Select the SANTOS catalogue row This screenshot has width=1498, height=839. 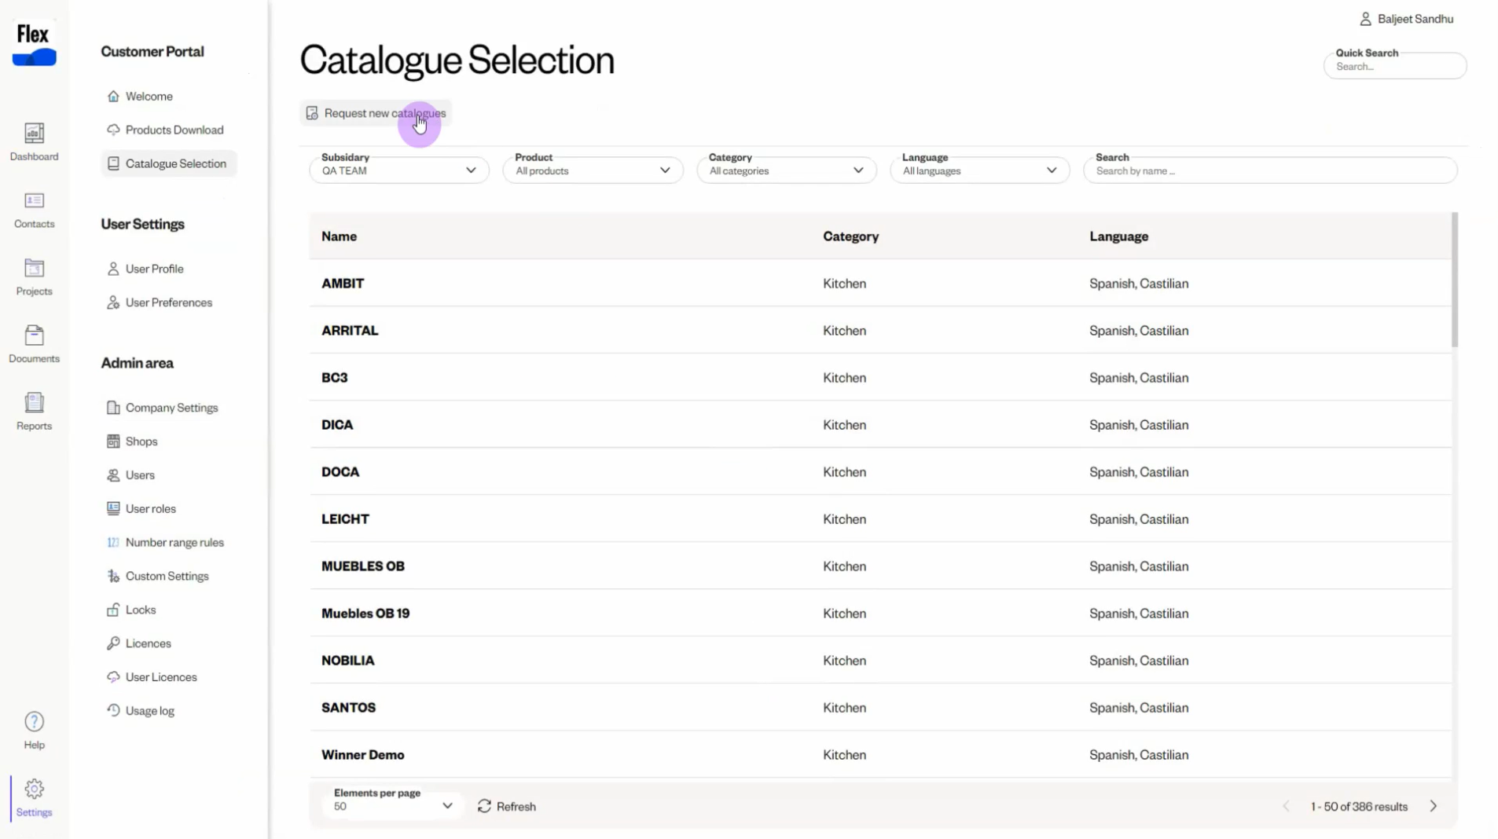pyautogui.click(x=880, y=708)
